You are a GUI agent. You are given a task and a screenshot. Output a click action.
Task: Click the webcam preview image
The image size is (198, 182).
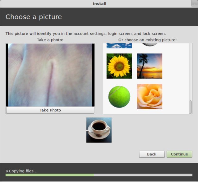(x=50, y=75)
